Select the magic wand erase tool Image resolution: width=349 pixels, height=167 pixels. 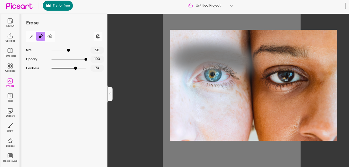click(x=31, y=36)
